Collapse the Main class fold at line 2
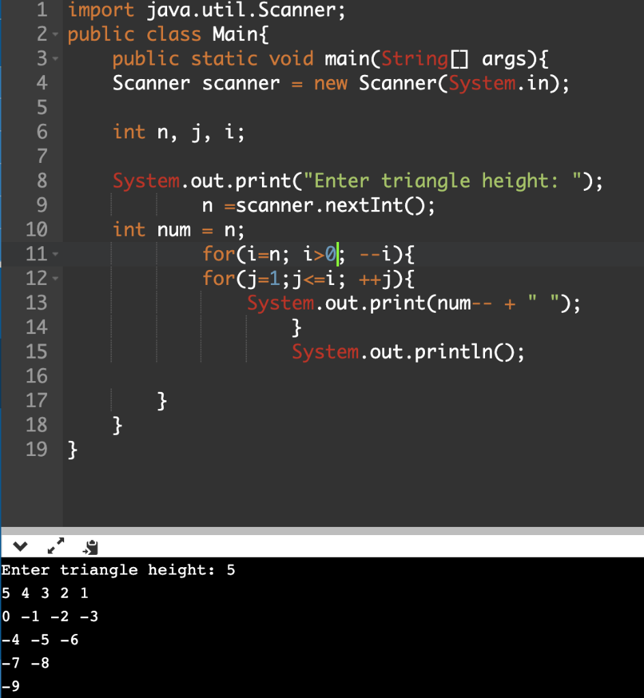Screen dimensions: 644x698 pyautogui.click(x=57, y=34)
